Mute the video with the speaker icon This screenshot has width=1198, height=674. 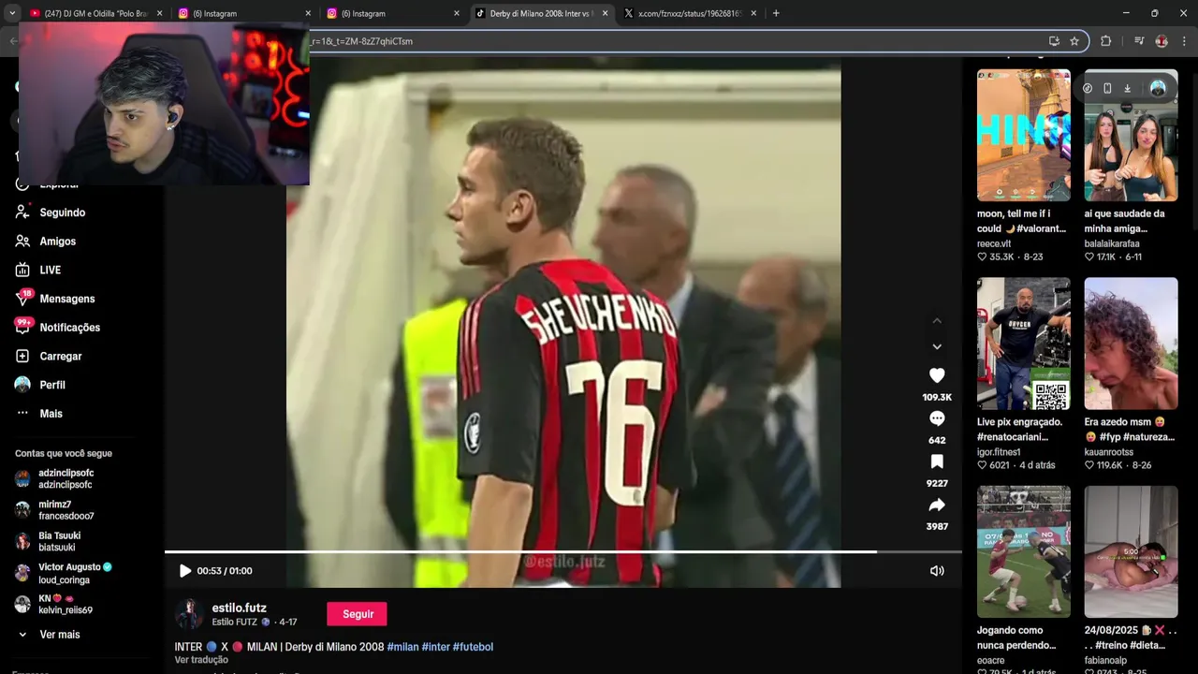coord(937,571)
